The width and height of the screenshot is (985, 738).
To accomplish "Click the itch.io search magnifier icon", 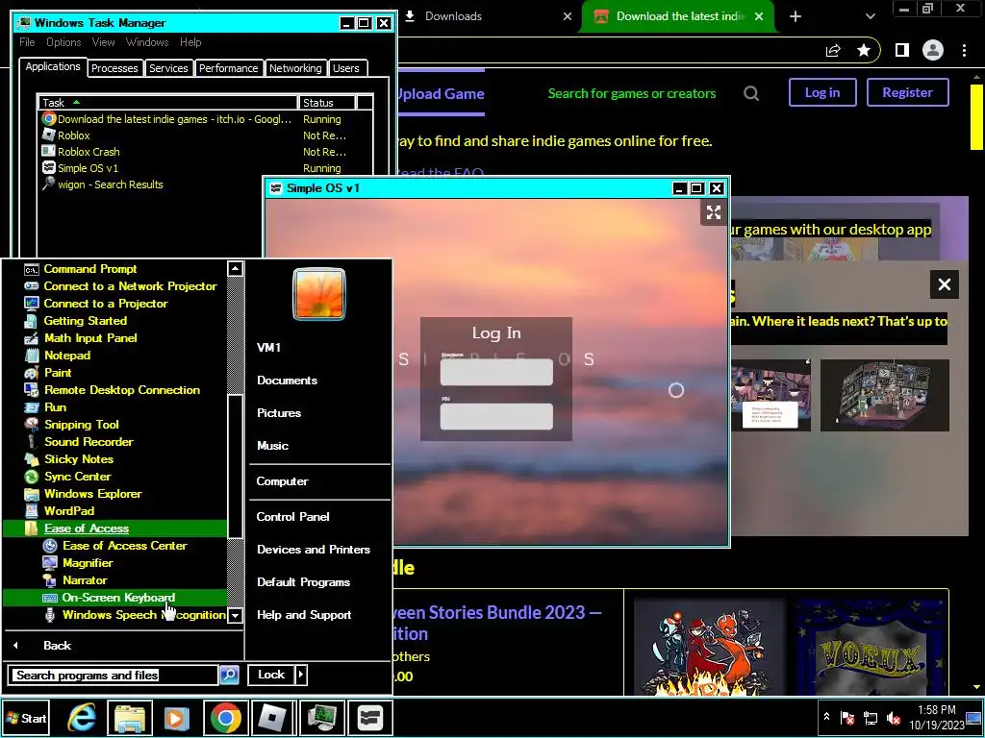I will pos(751,93).
